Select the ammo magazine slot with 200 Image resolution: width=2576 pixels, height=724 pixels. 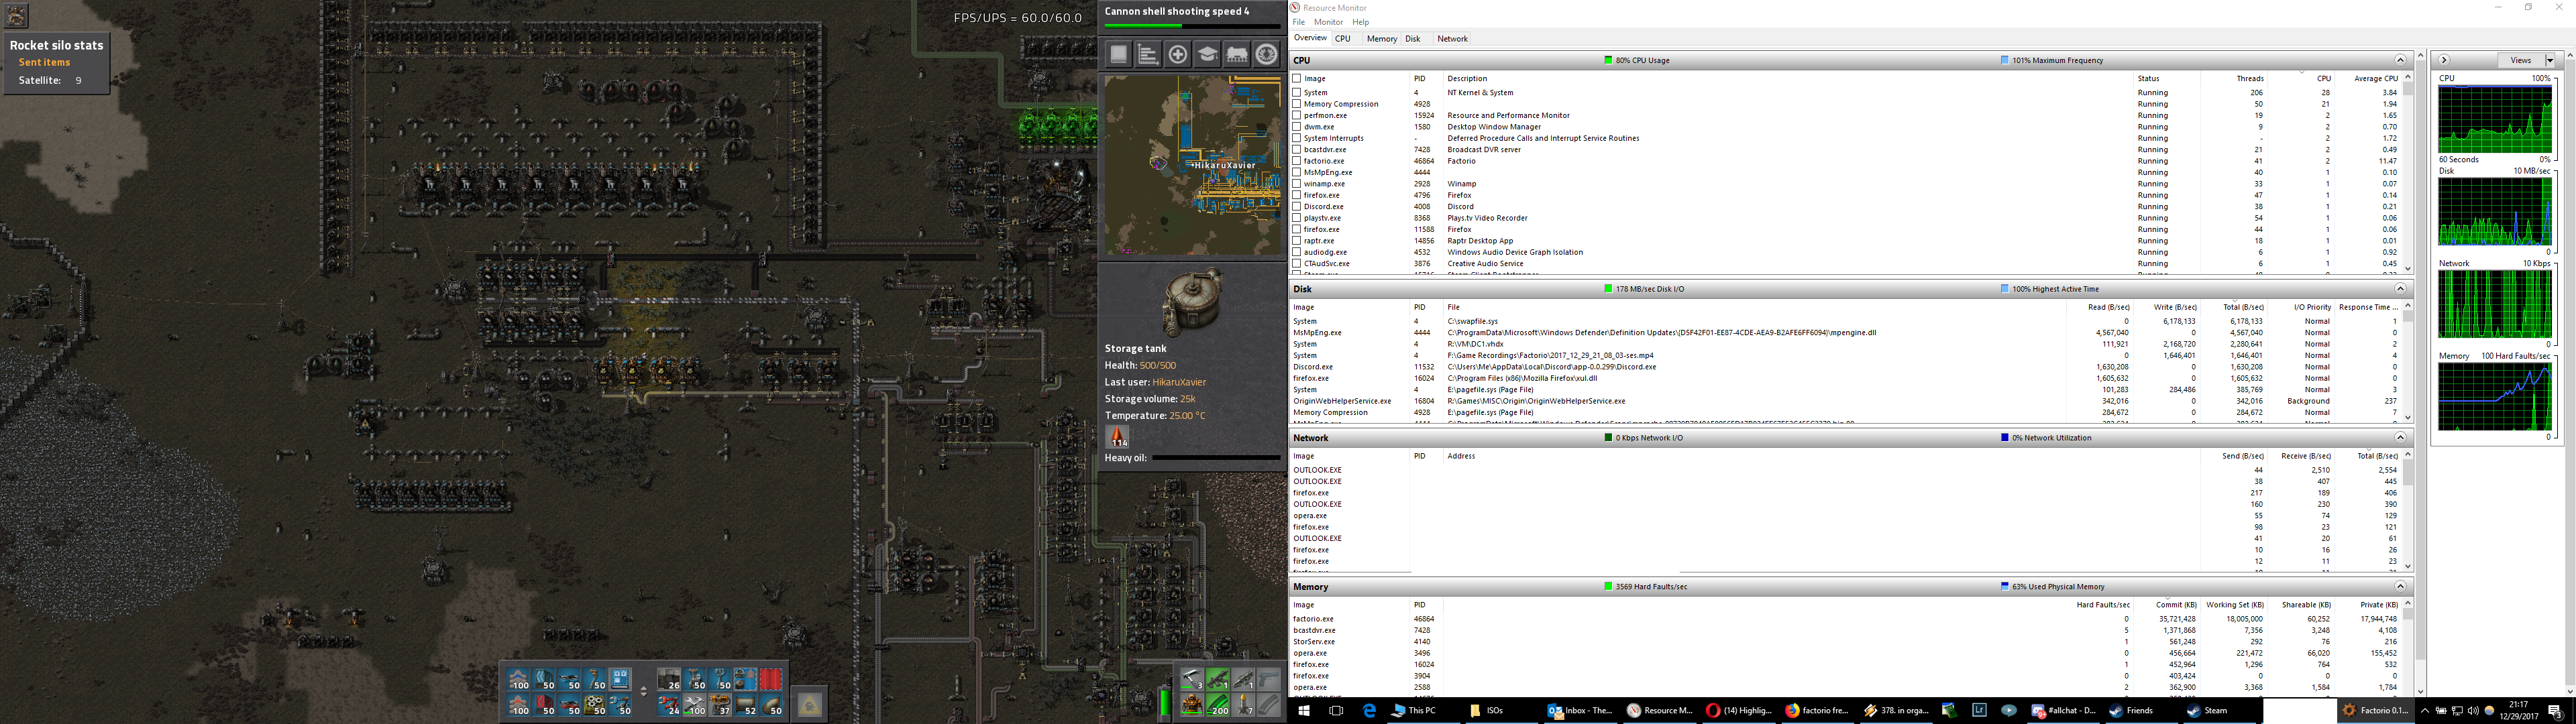click(1218, 705)
